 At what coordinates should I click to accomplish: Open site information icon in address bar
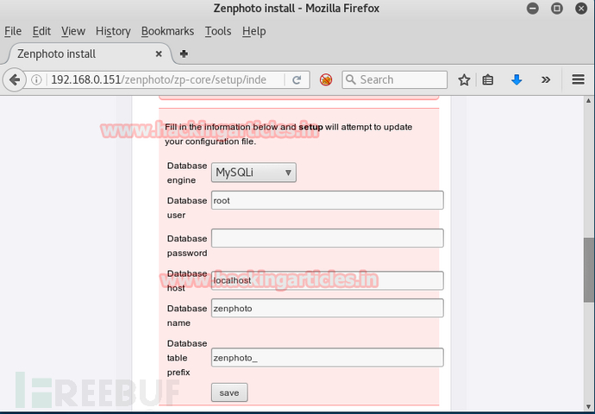tap(36, 79)
